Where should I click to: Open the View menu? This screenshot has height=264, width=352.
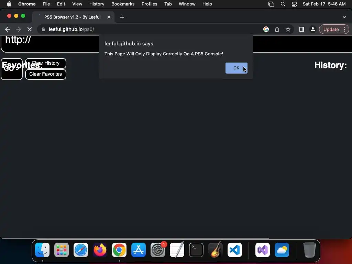(77, 4)
